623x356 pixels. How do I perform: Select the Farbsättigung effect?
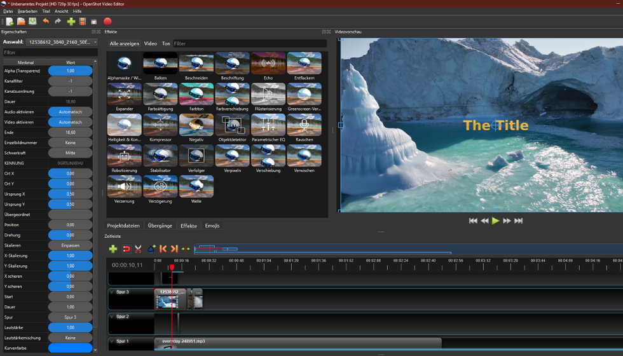coord(160,94)
